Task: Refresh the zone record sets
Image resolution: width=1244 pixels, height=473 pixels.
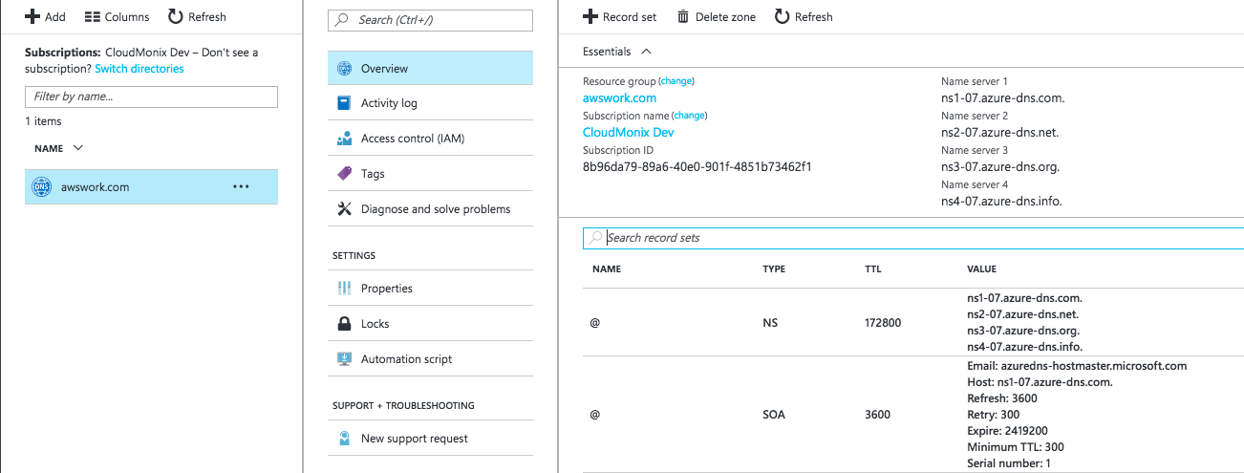Action: coord(804,16)
